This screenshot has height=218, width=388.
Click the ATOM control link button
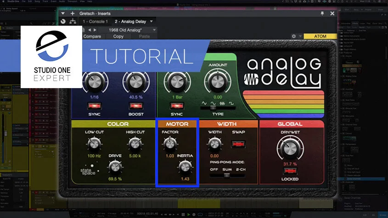point(320,36)
